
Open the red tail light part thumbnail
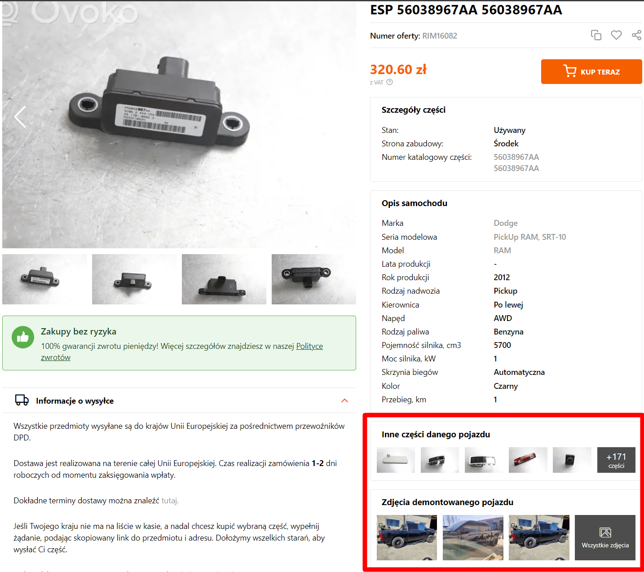pyautogui.click(x=528, y=460)
